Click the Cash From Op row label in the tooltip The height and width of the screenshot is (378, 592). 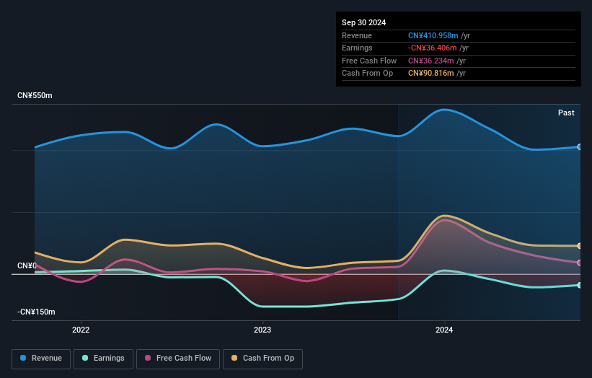[367, 74]
